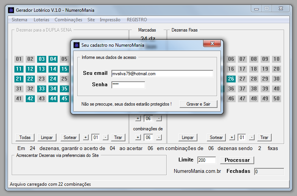
Task: Click Sortear in the DUPLA SENA panel
Action: coord(70,138)
